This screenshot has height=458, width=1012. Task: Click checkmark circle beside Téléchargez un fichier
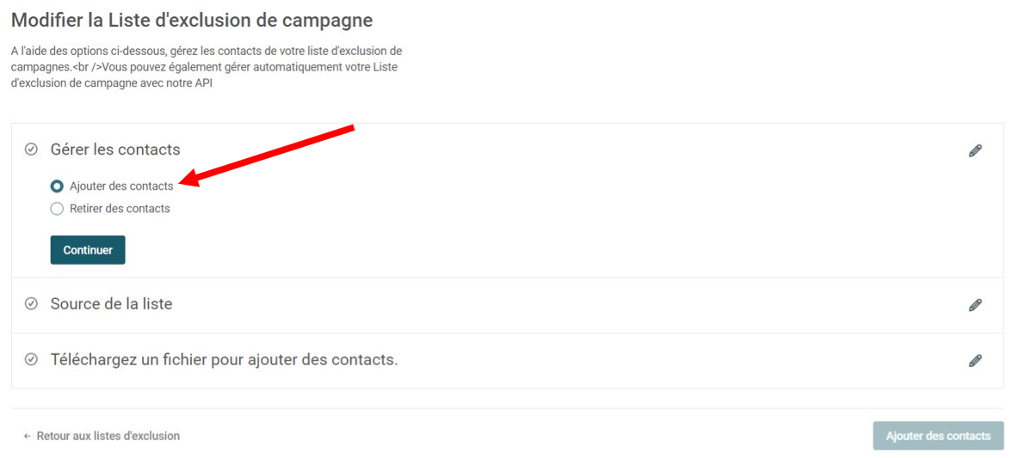(31, 359)
